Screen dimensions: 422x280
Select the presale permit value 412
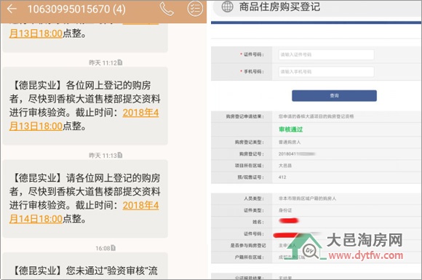pyautogui.click(x=282, y=177)
